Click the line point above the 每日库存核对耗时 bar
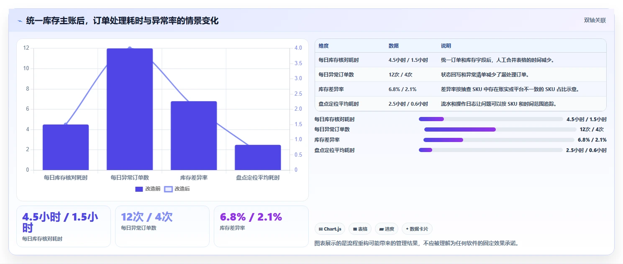 pyautogui.click(x=66, y=124)
